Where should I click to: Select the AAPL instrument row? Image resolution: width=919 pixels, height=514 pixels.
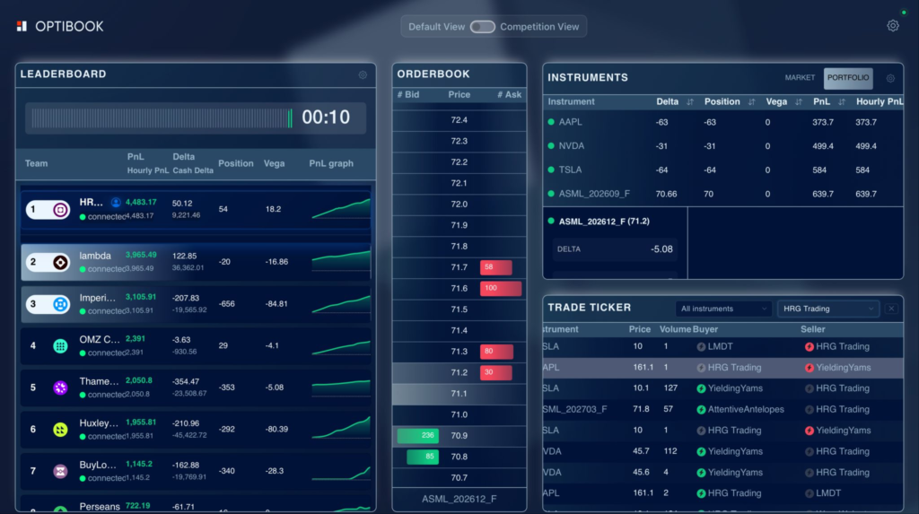click(723, 122)
